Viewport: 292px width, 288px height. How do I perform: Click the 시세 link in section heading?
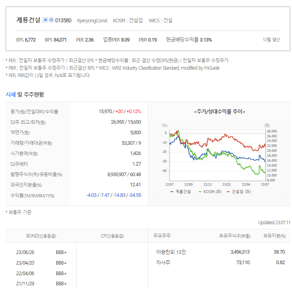(x=11, y=94)
